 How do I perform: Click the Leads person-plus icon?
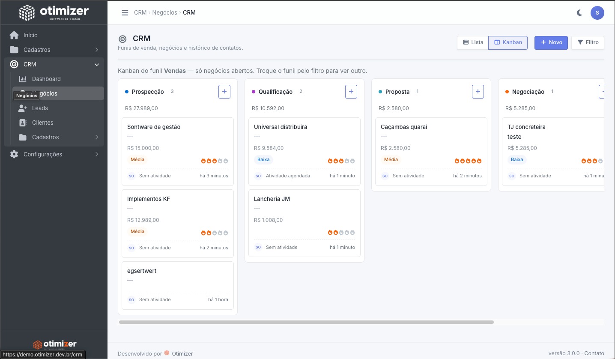click(23, 108)
